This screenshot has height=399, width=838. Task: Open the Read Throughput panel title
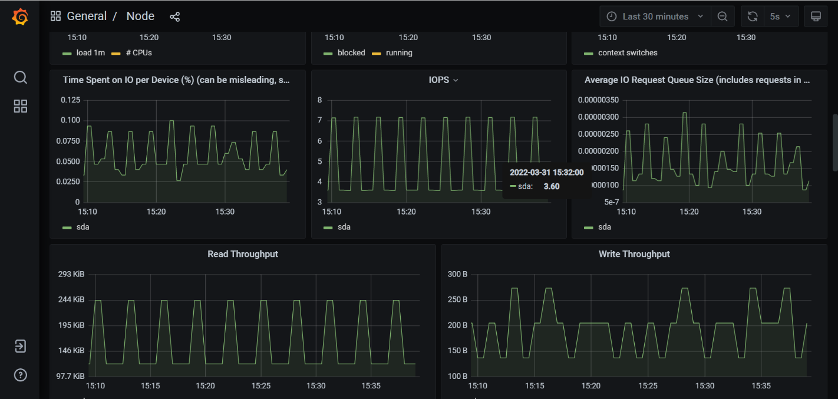(243, 254)
